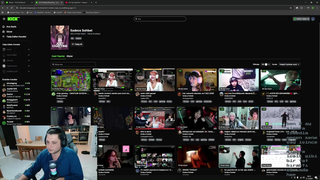Open the Windows notification center icon
Viewport: 320px width, 180px height.
click(x=316, y=177)
